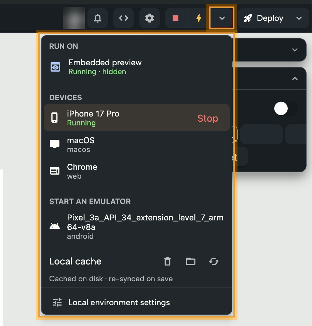Collapse the right panel section chevron up
Image resolution: width=312 pixels, height=326 pixels.
295,79
